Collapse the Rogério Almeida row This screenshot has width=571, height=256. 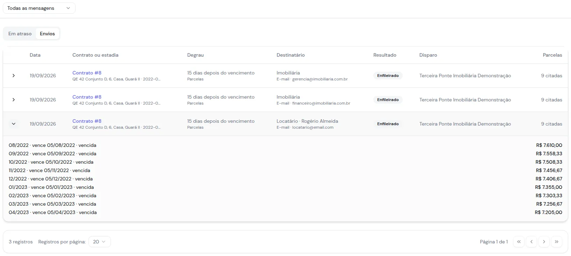[x=14, y=124]
